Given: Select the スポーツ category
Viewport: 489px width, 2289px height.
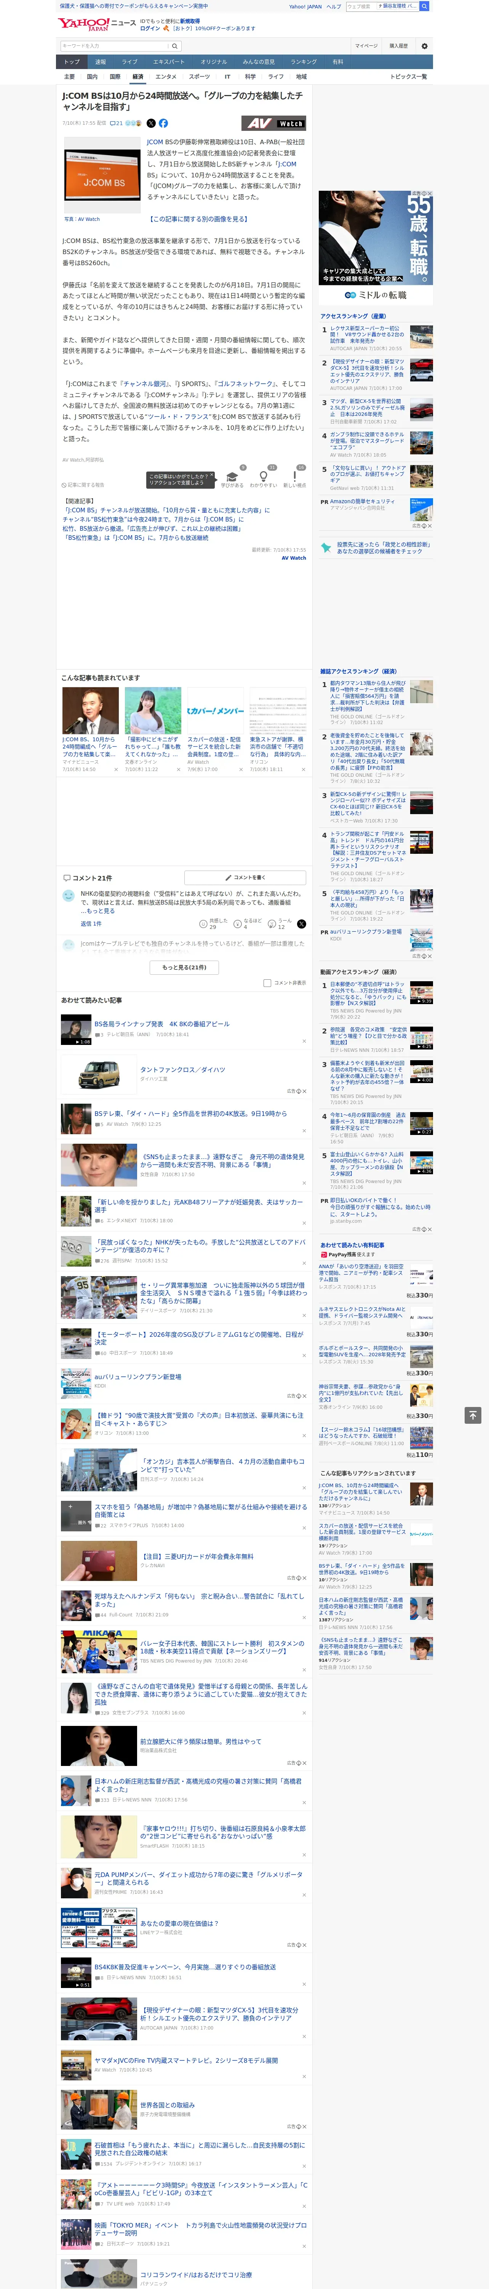Looking at the screenshot, I should point(200,76).
